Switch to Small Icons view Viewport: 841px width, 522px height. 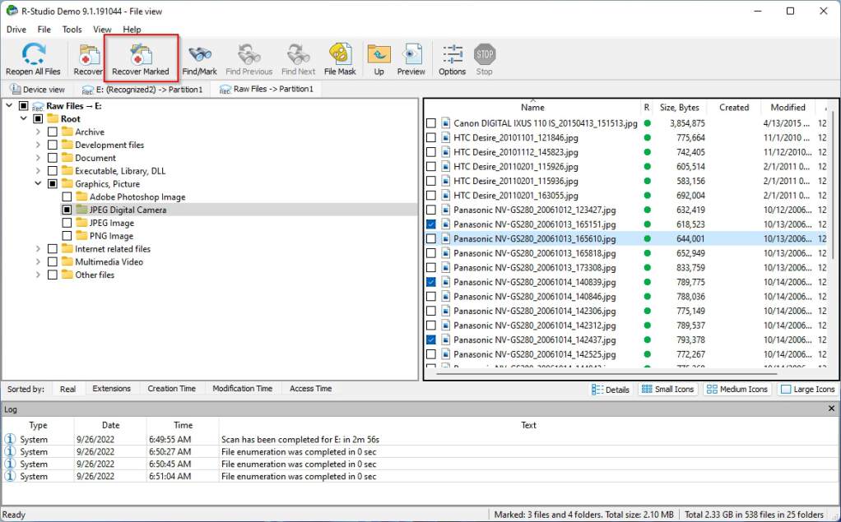pos(667,389)
